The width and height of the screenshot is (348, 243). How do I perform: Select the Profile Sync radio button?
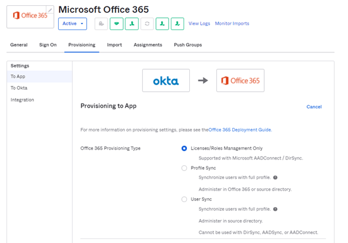click(184, 168)
